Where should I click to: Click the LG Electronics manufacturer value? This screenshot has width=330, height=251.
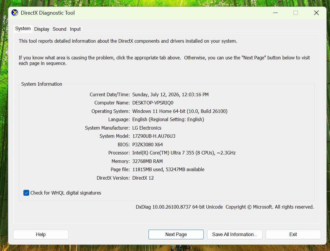coord(147,128)
